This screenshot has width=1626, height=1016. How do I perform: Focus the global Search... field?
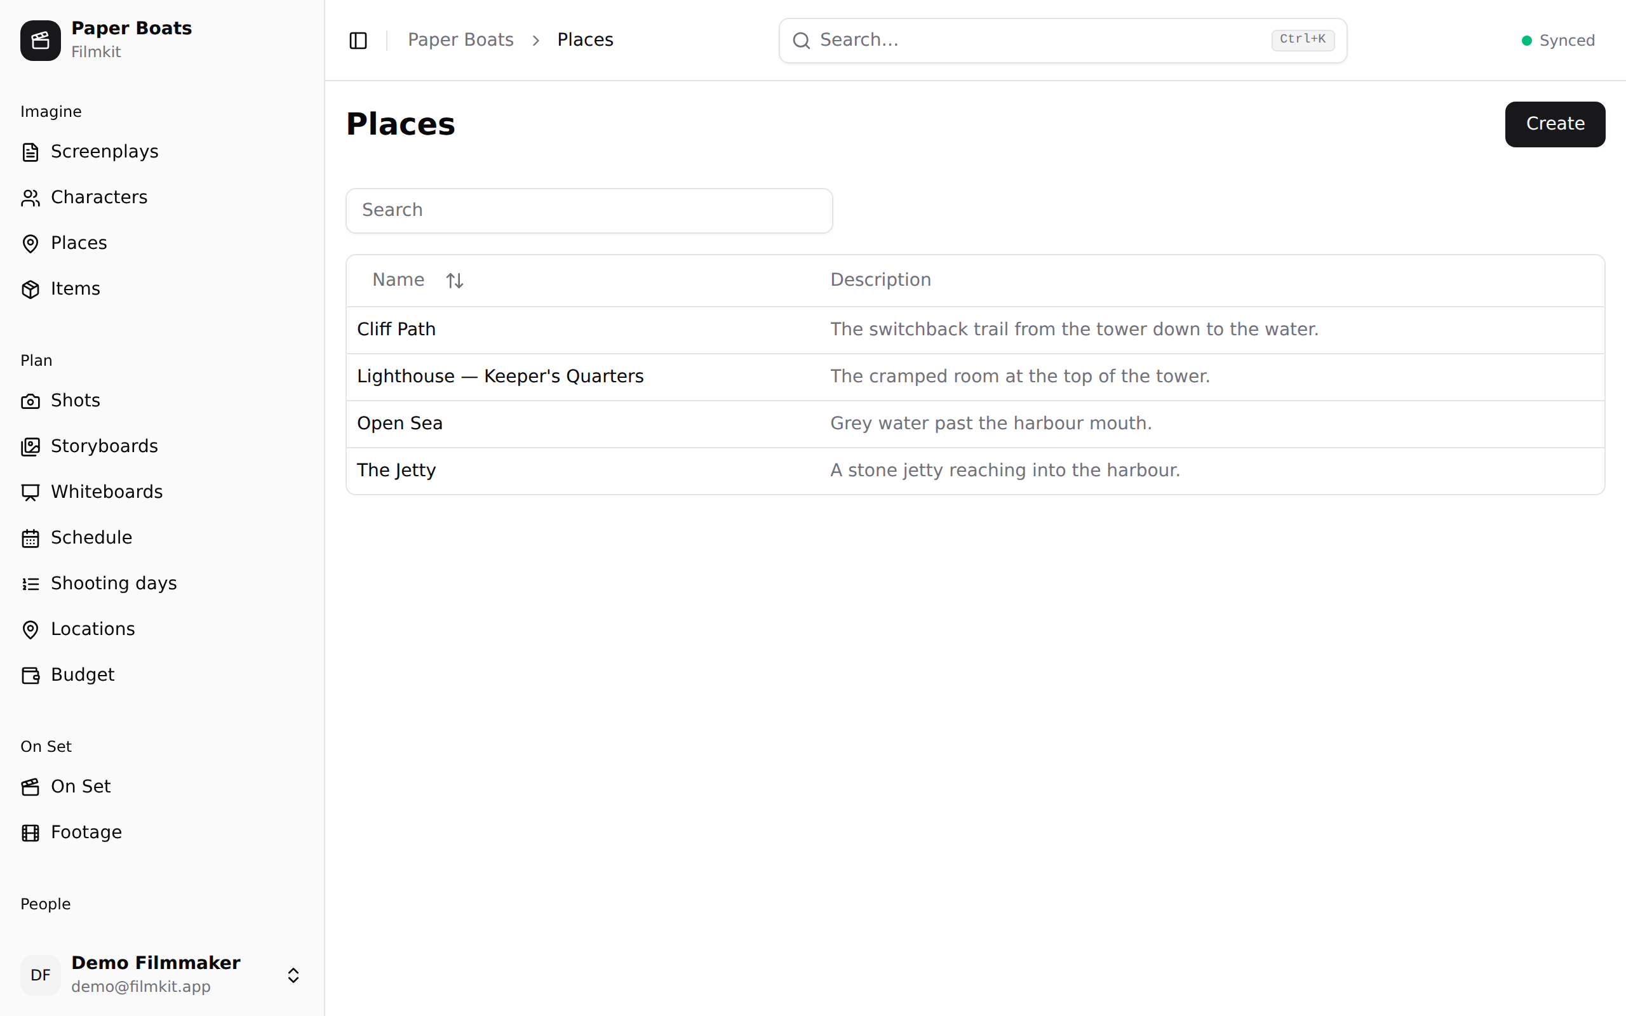click(1062, 40)
